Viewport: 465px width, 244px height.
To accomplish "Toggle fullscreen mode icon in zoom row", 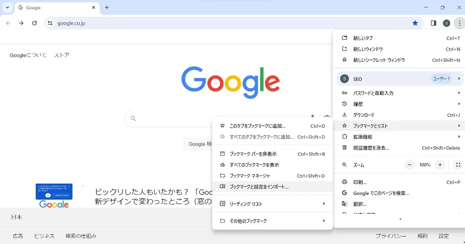I will pyautogui.click(x=458, y=165).
